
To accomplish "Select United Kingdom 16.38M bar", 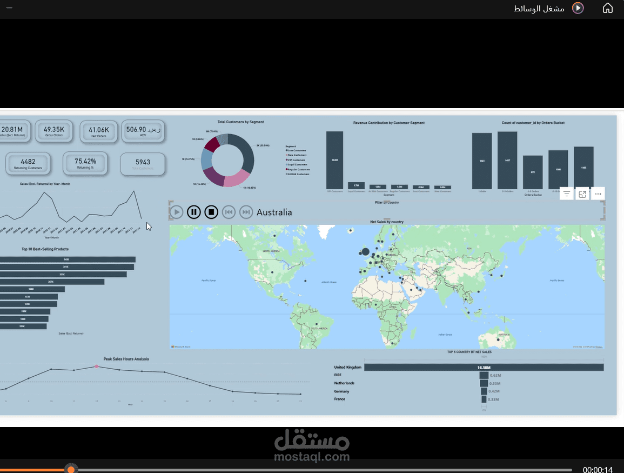I will [484, 367].
